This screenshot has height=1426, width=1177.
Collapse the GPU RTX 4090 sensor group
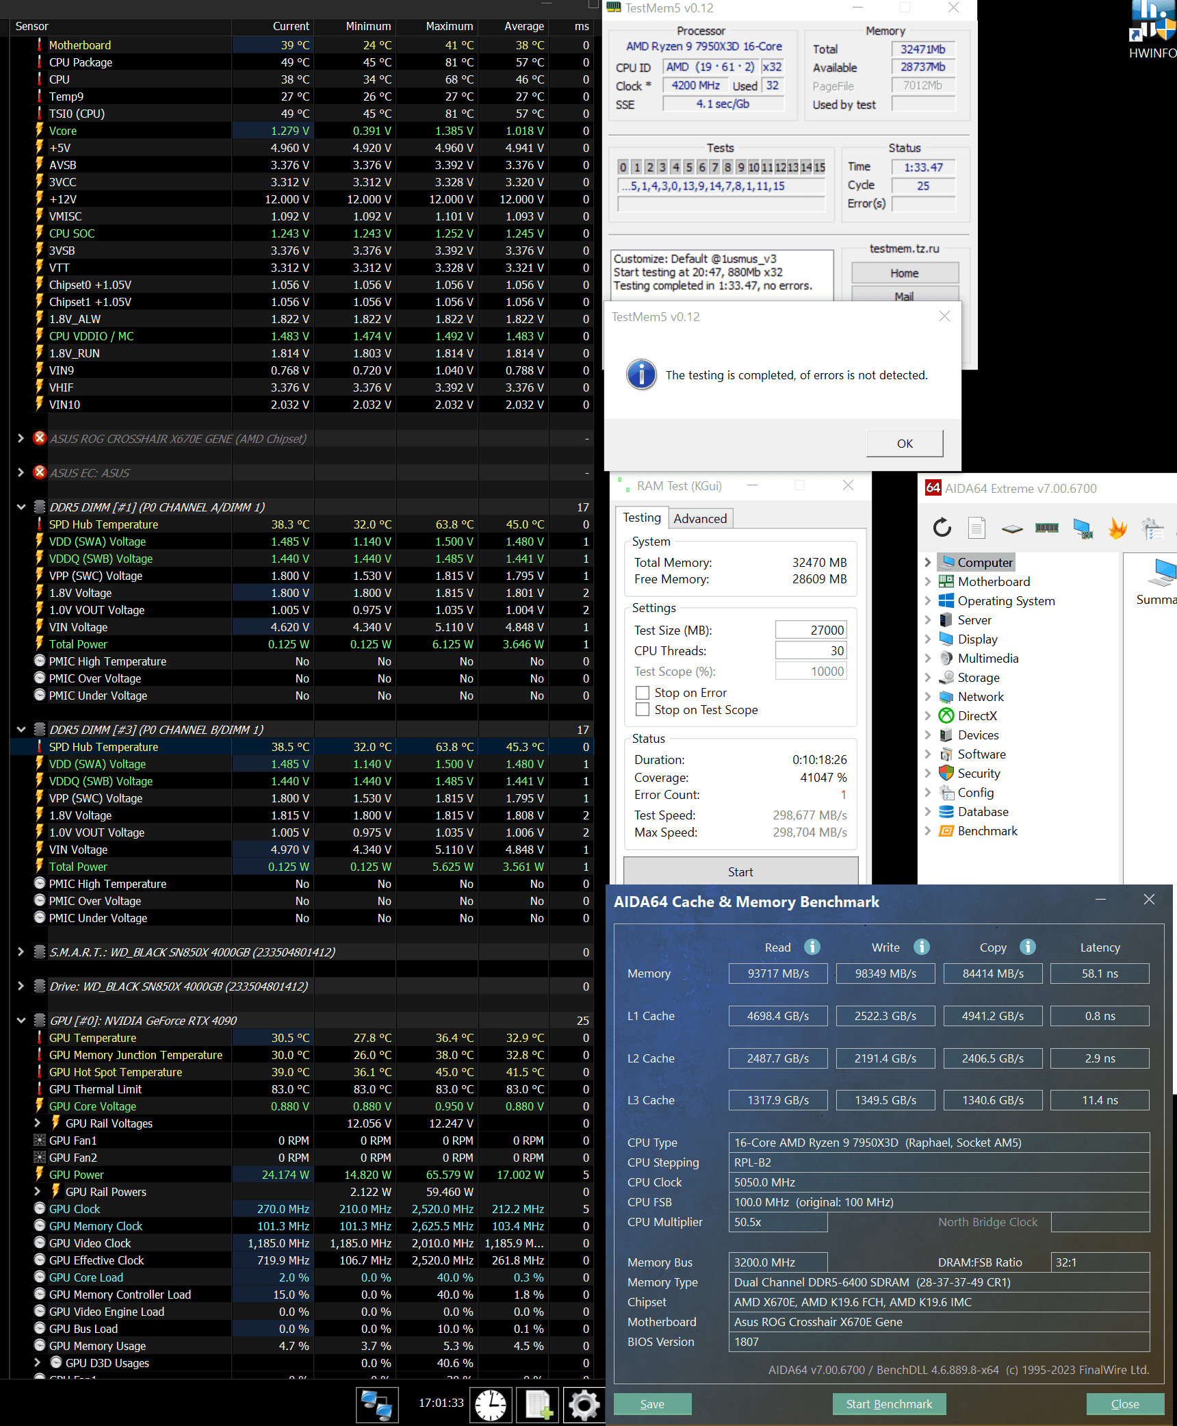click(21, 1021)
